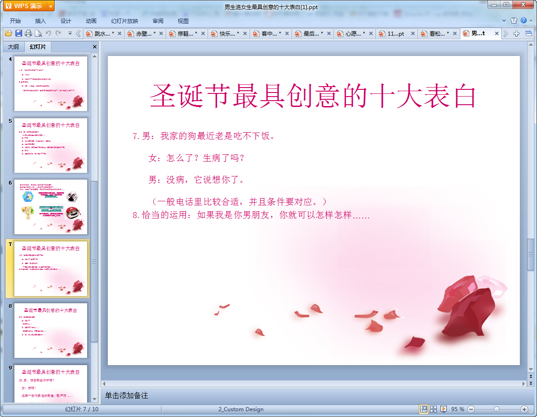Open Help with the question mark icon

[x=523, y=21]
